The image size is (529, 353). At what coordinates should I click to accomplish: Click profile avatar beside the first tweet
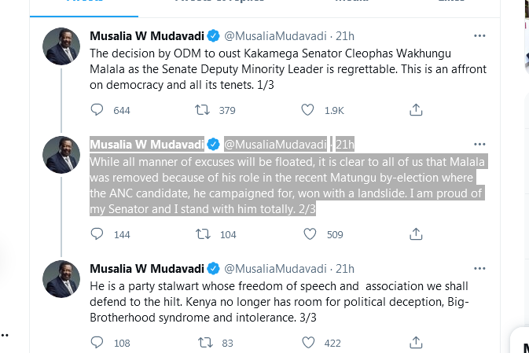click(61, 47)
